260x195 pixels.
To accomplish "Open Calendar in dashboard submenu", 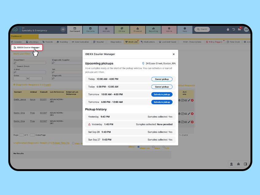I will tap(16, 42).
